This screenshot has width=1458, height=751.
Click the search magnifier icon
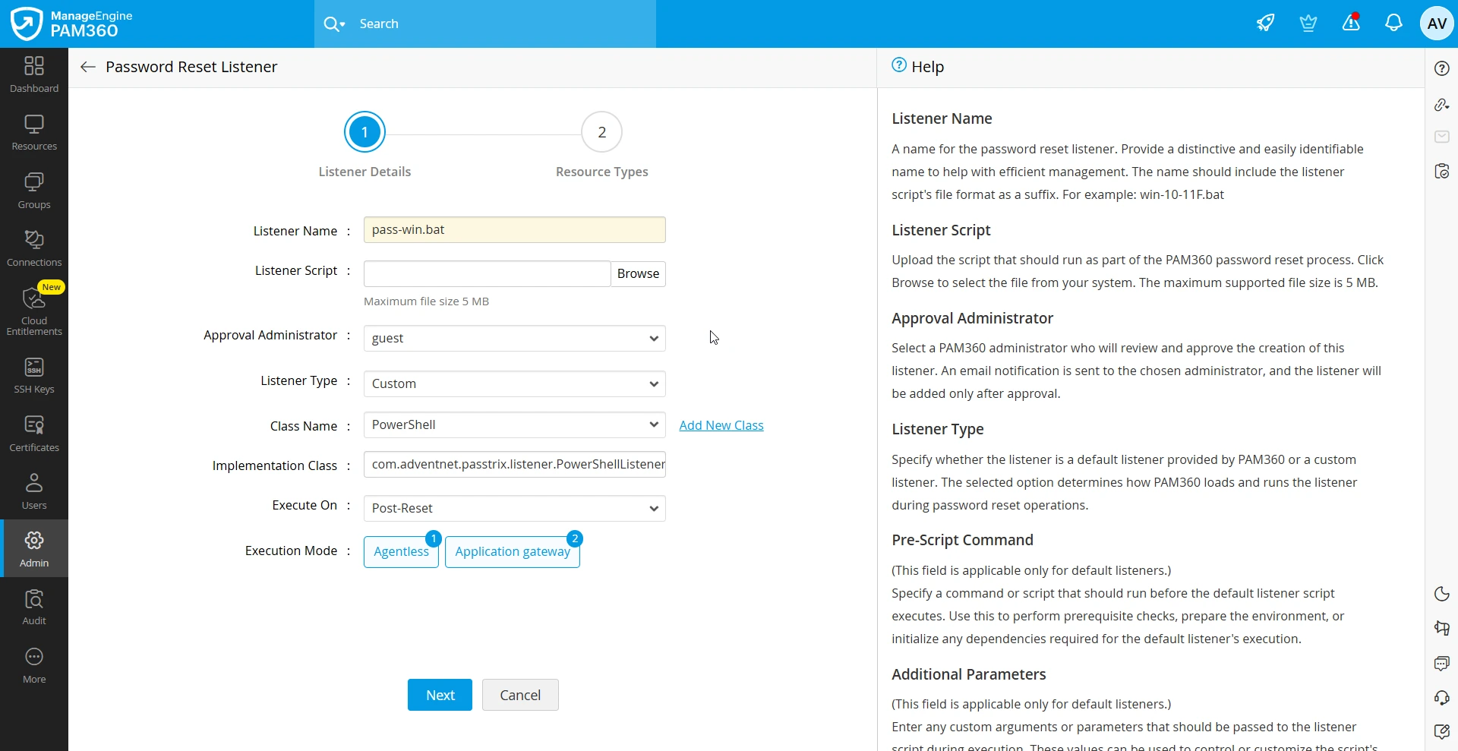pyautogui.click(x=331, y=24)
